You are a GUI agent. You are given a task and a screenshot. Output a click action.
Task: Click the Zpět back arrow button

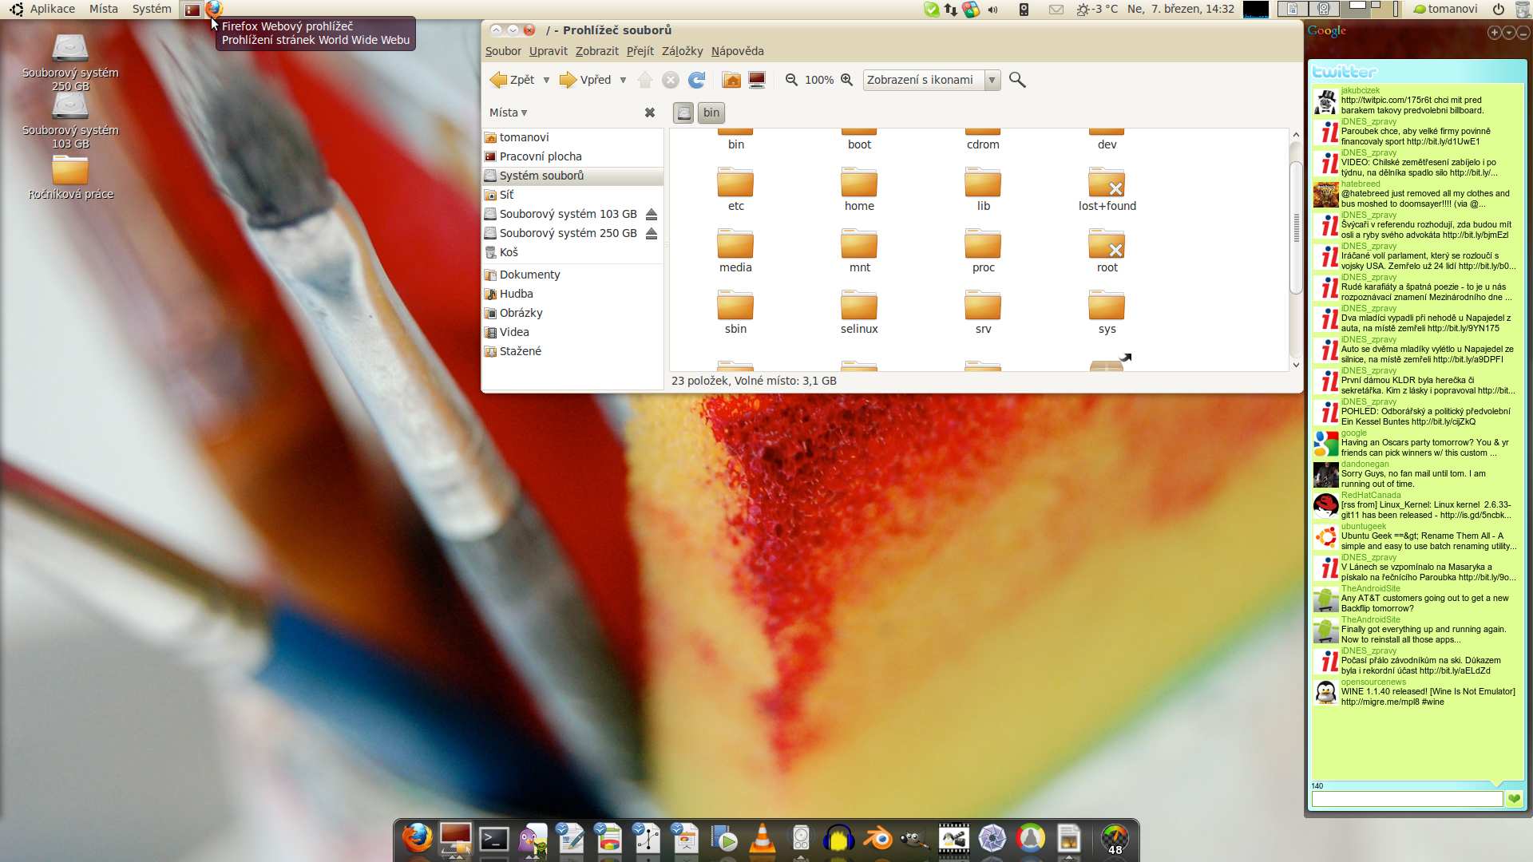tap(512, 80)
